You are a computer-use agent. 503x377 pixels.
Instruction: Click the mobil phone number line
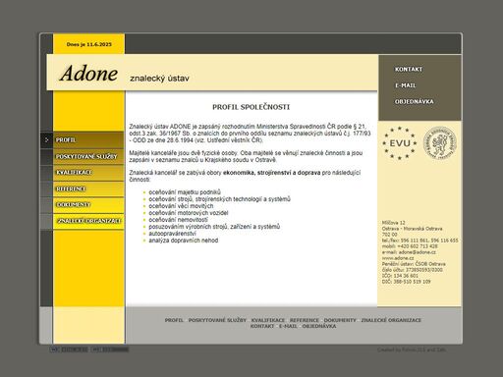410,246
